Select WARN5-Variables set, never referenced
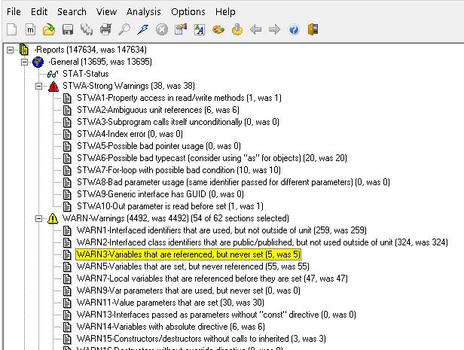Image resolution: width=464 pixels, height=350 pixels. pos(193,266)
